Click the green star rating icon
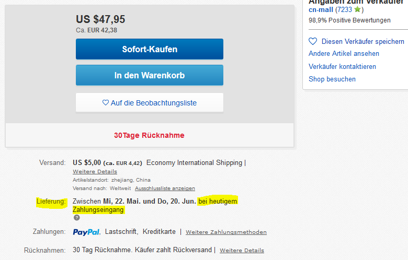Viewport: 408px width, 260px height. (357, 9)
